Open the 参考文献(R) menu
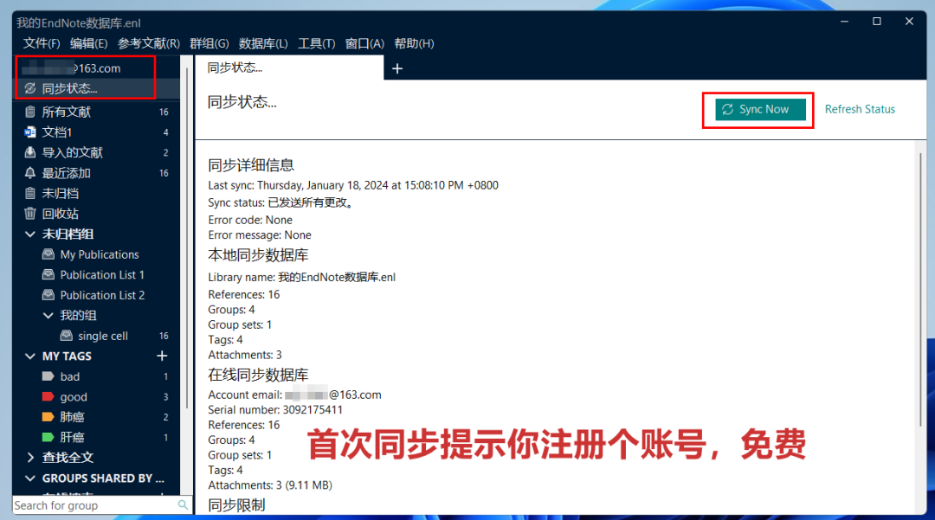The width and height of the screenshot is (935, 520). coord(149,43)
